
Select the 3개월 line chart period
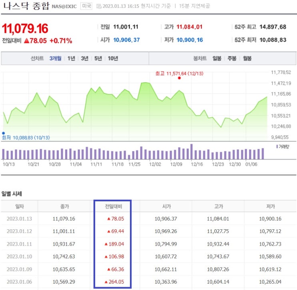pyautogui.click(x=55, y=58)
